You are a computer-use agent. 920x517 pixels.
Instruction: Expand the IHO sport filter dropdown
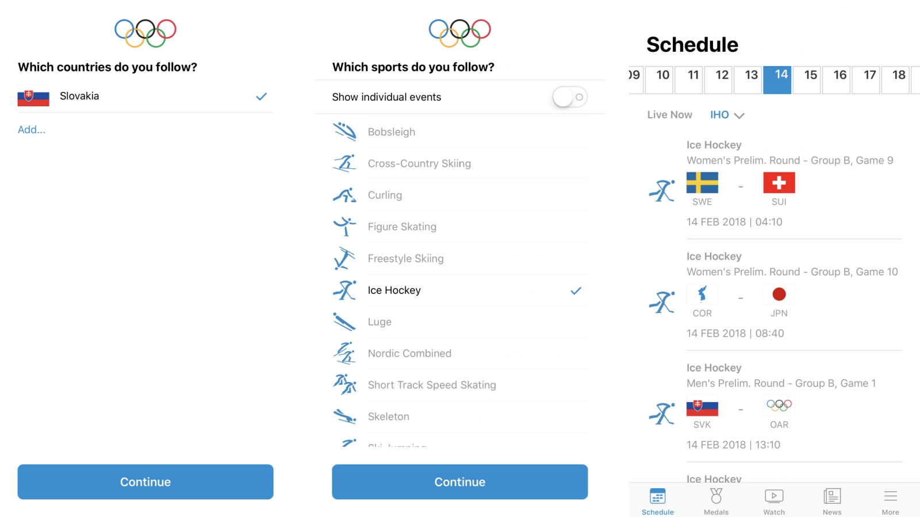727,115
